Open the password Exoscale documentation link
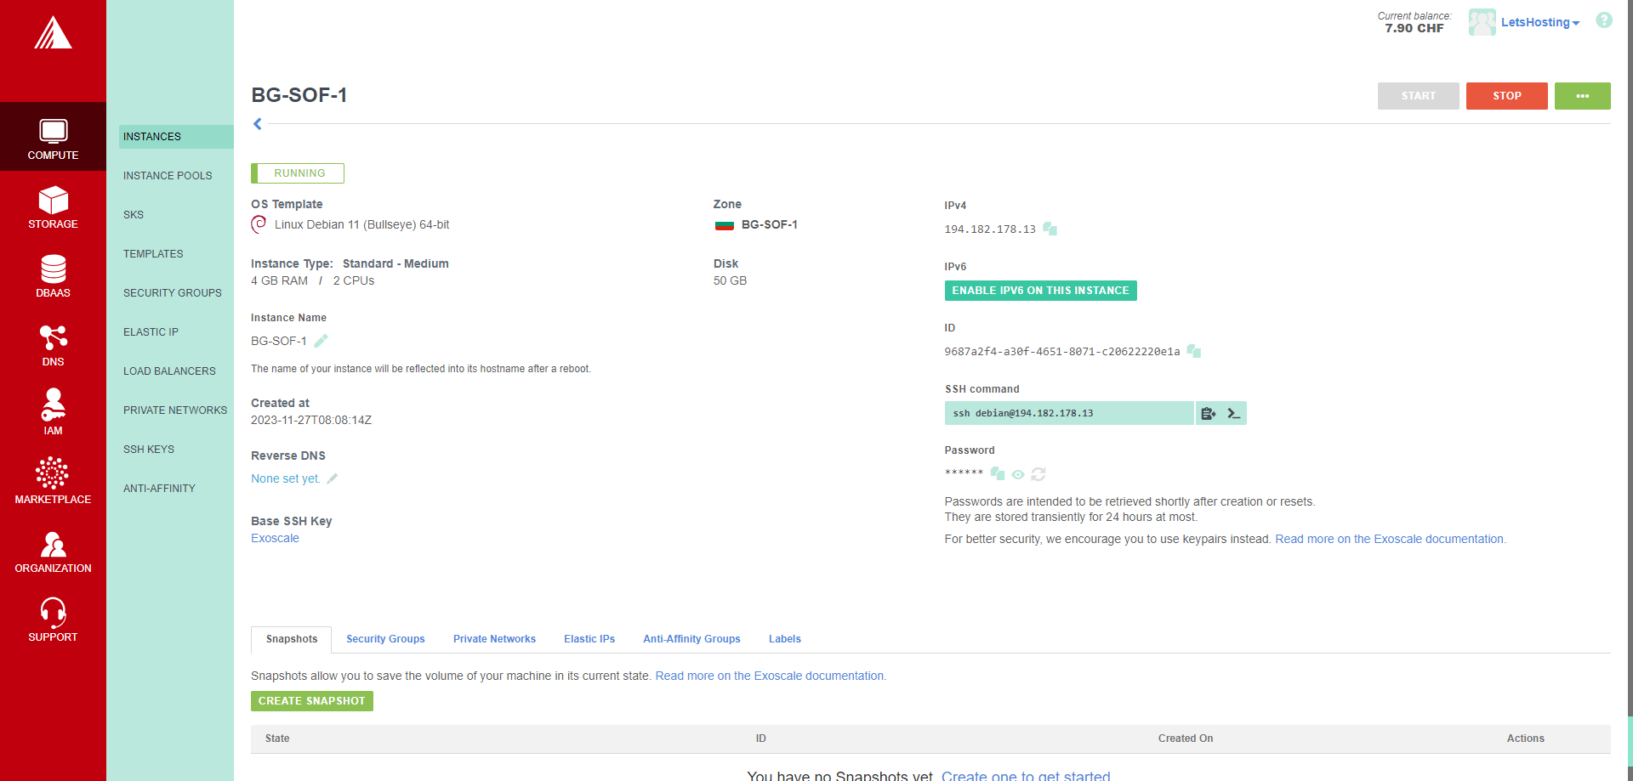The height and width of the screenshot is (781, 1633). (x=1390, y=539)
